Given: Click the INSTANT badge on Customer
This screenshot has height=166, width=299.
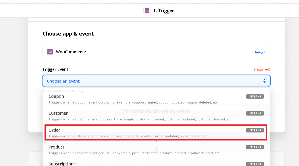Looking at the screenshot, I should [255, 114].
